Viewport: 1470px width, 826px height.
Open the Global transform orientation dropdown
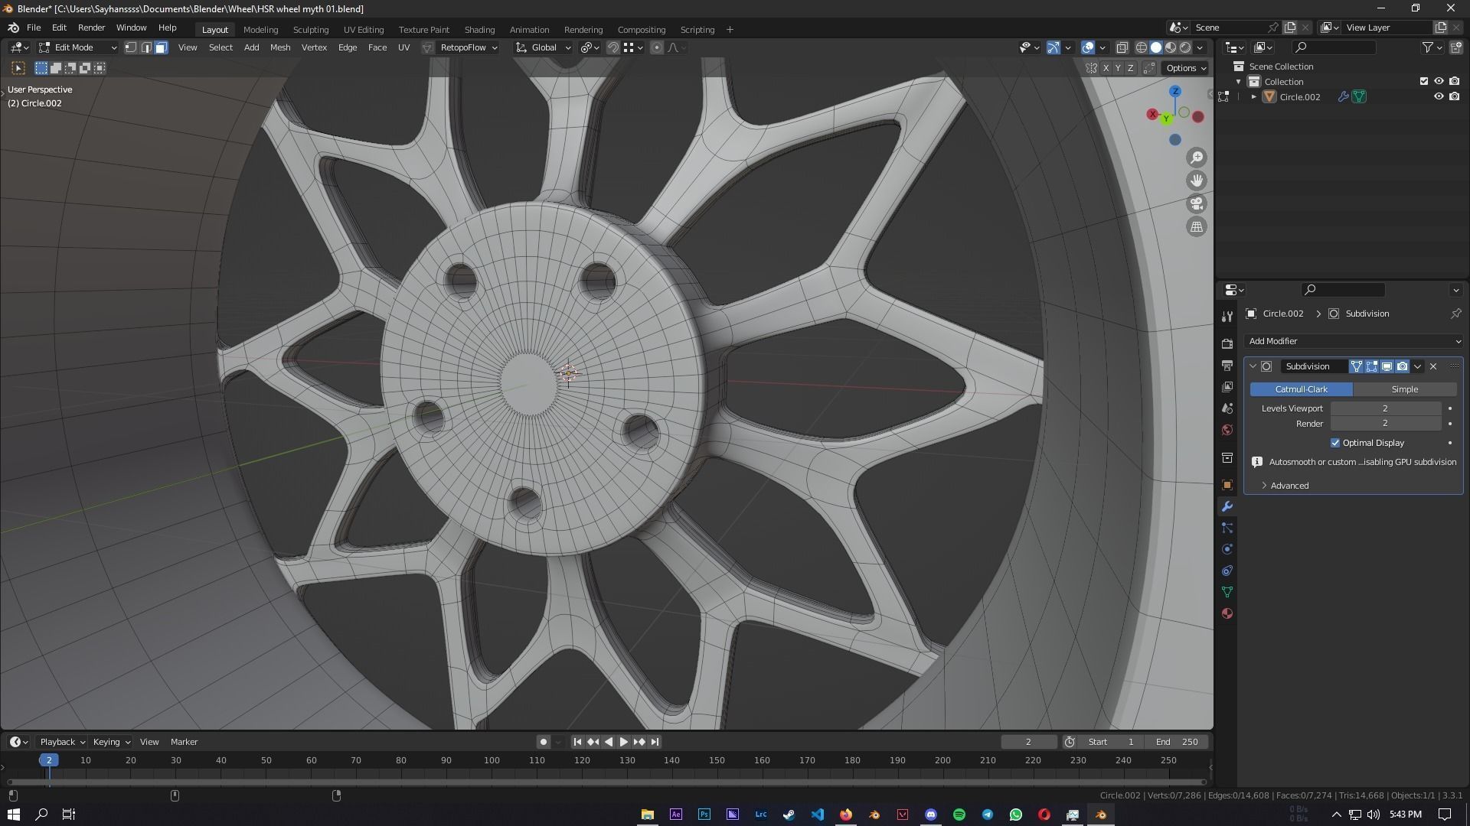point(543,47)
